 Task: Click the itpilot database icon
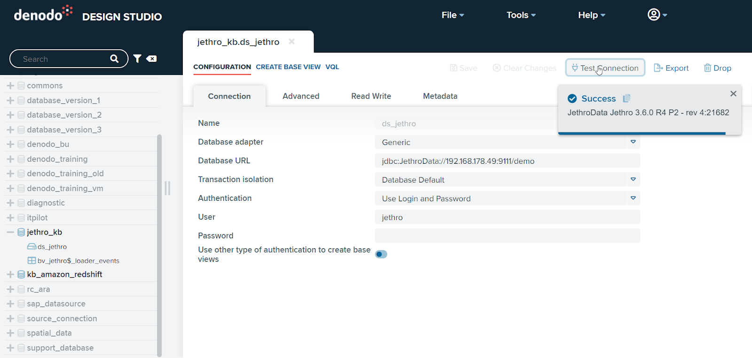[x=21, y=218]
